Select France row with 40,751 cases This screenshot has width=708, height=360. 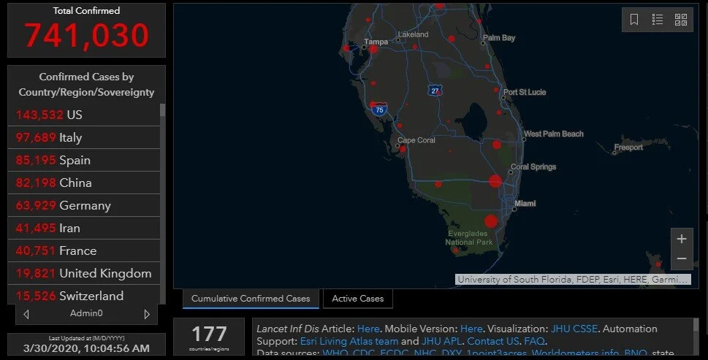click(84, 250)
